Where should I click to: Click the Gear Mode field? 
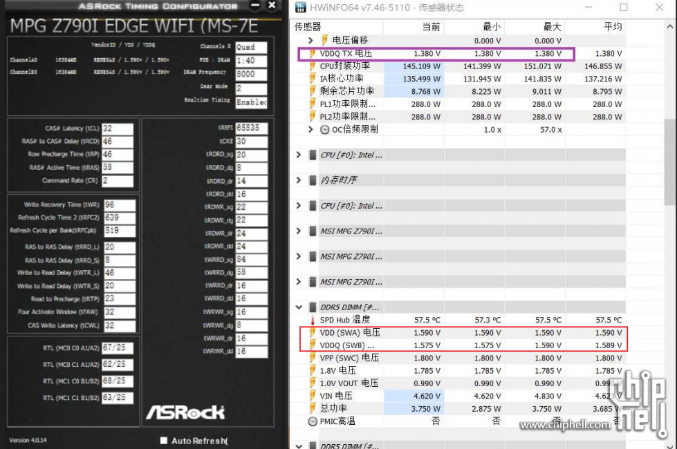(x=251, y=88)
